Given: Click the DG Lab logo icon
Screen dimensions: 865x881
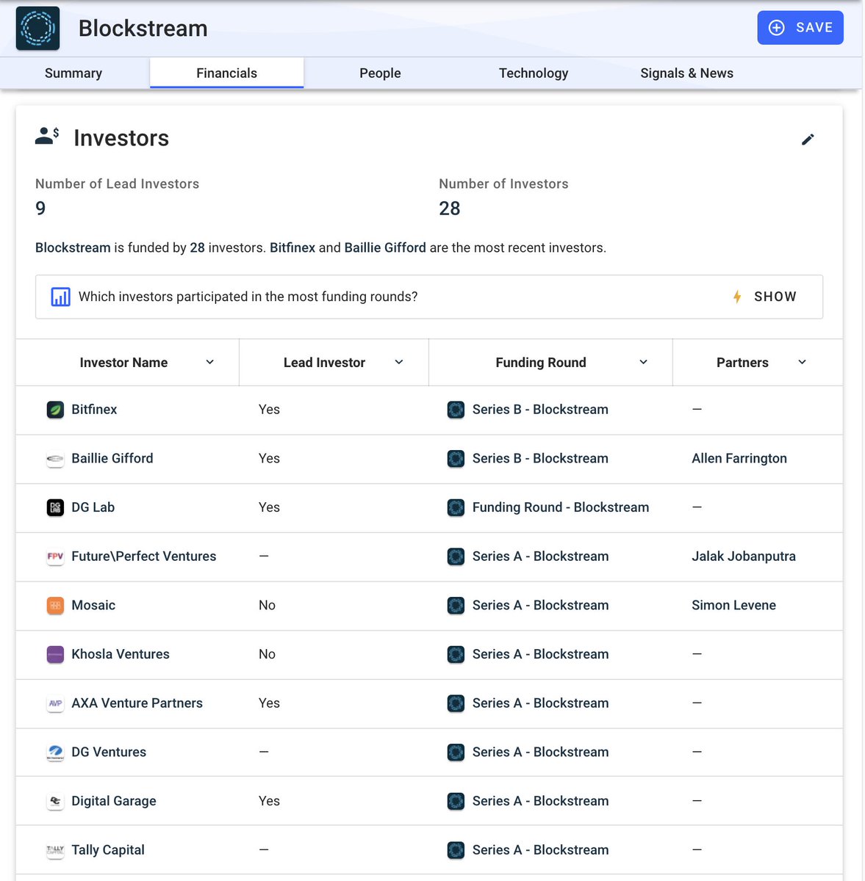Looking at the screenshot, I should [55, 507].
